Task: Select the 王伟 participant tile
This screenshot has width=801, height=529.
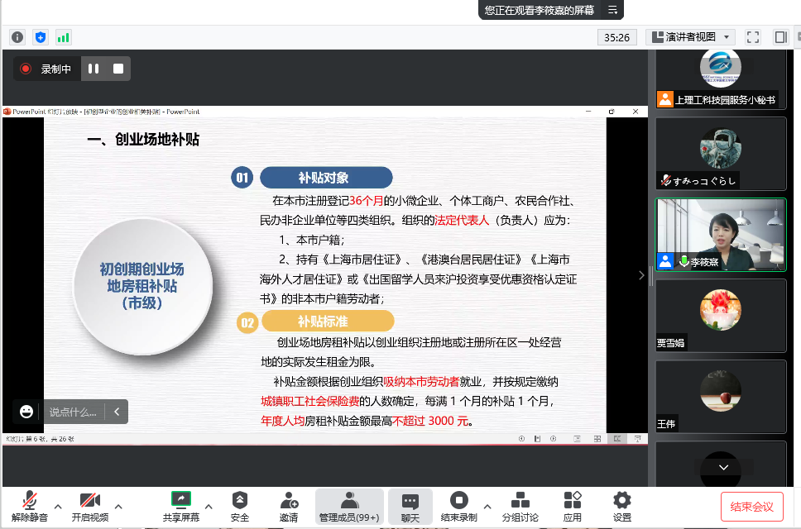Action: point(721,397)
